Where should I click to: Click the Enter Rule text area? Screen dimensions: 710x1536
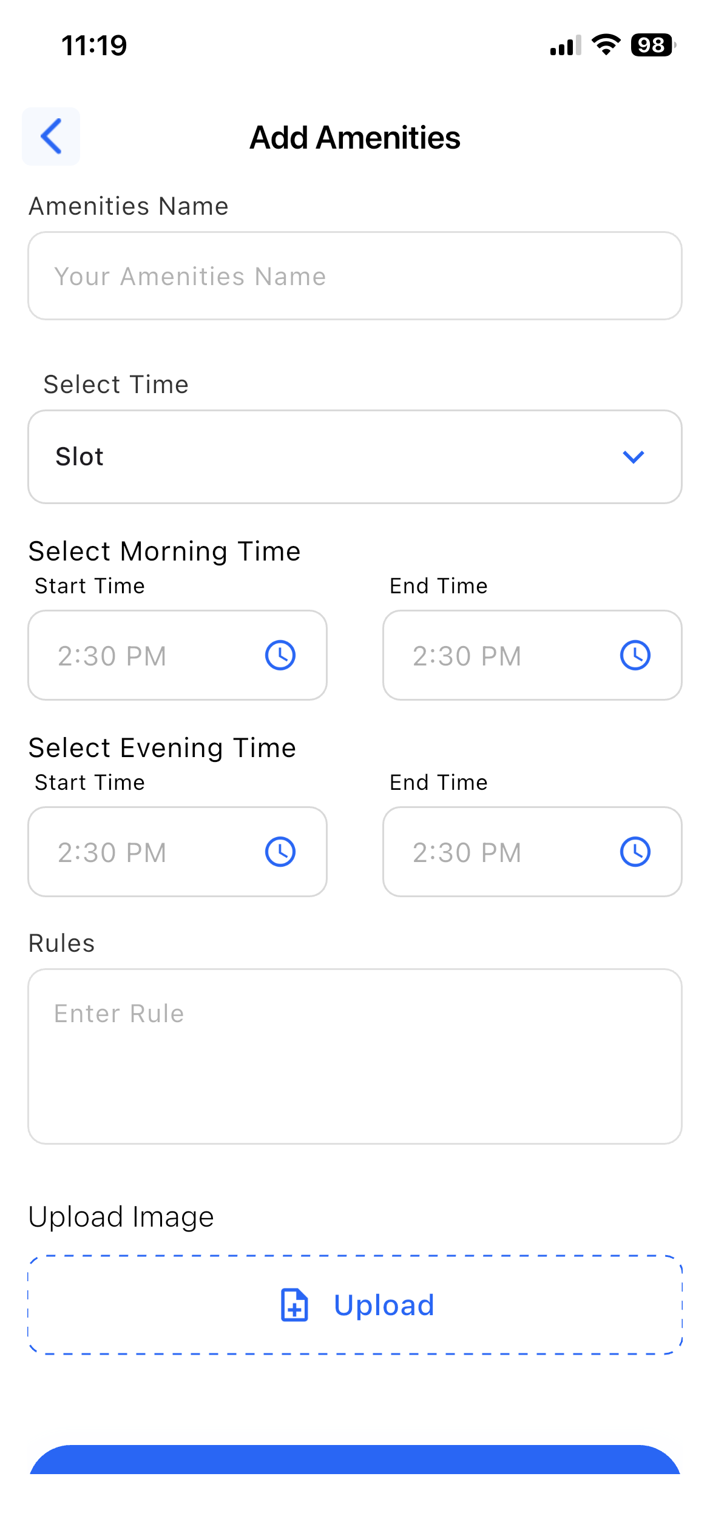pos(355,1056)
